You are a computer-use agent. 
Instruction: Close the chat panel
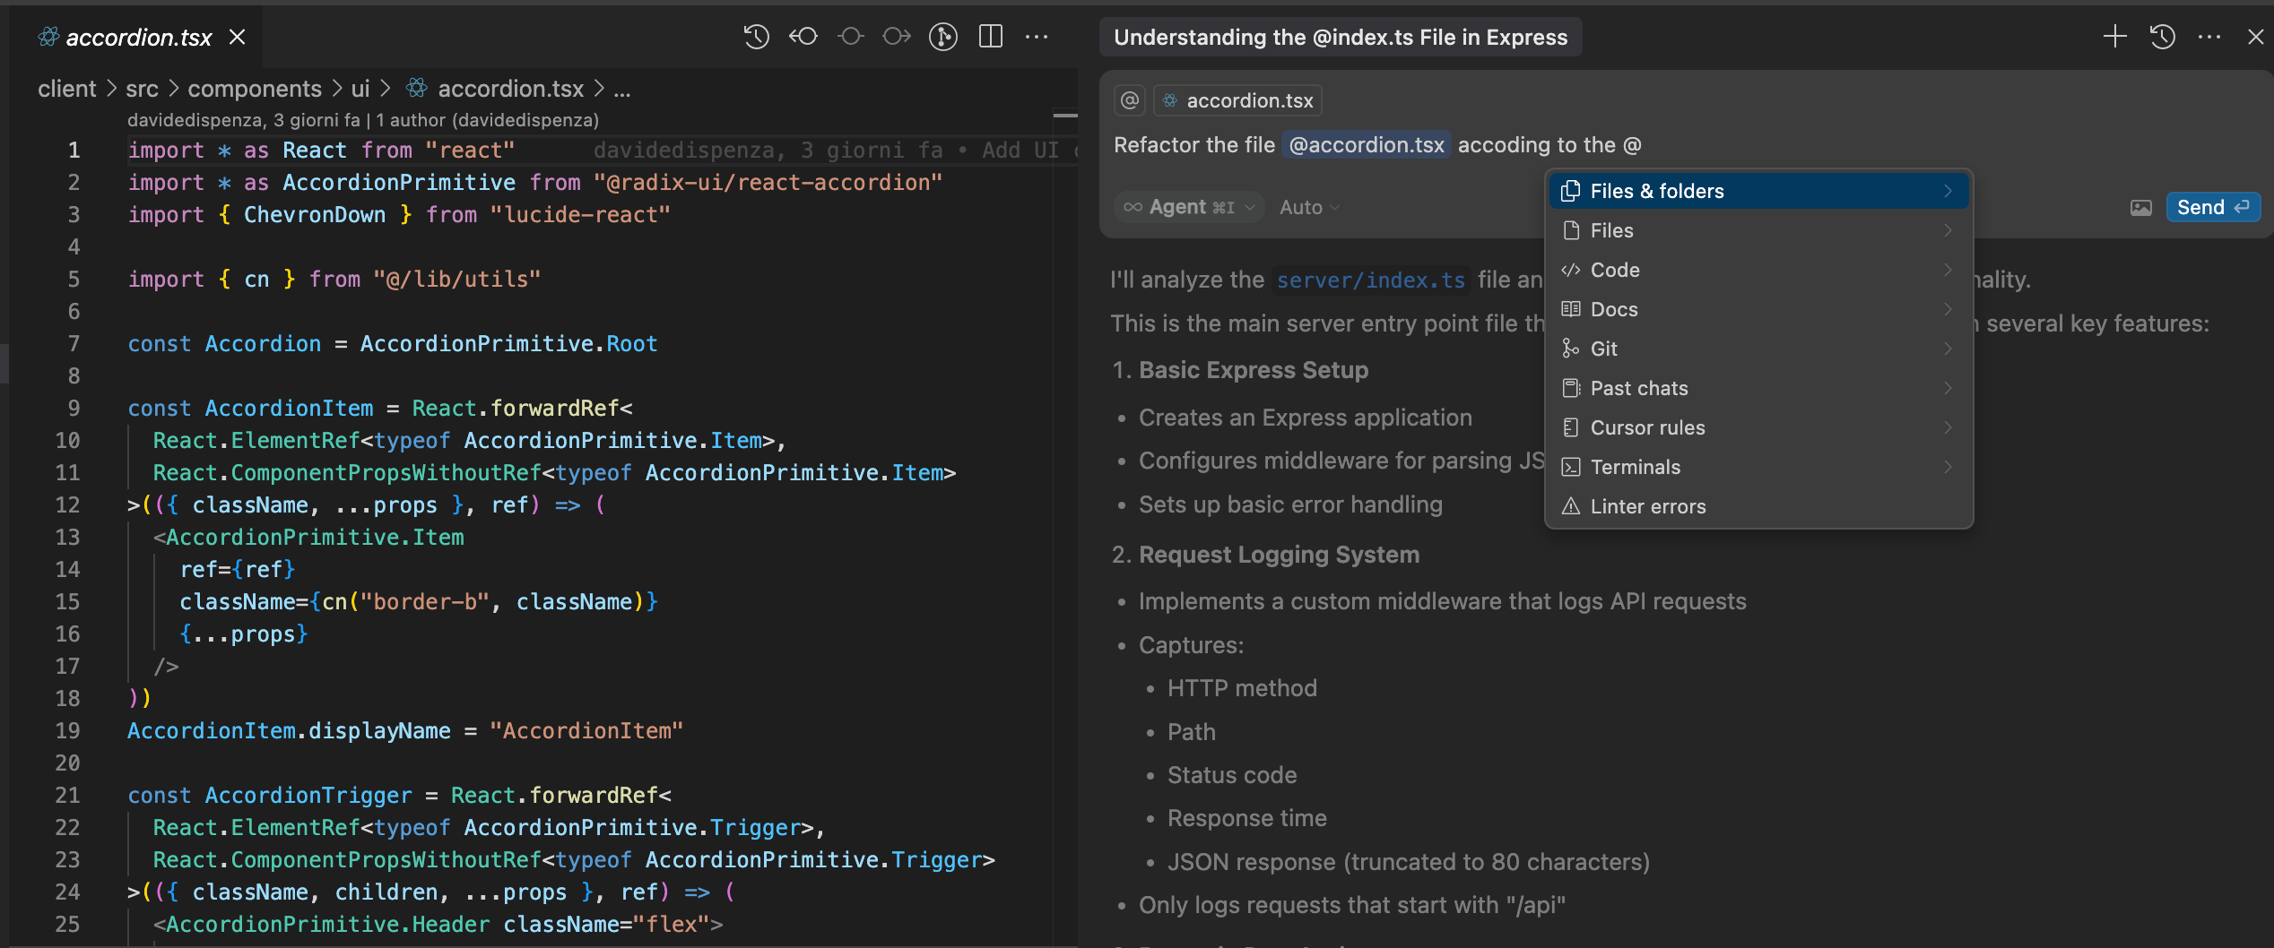[2255, 37]
